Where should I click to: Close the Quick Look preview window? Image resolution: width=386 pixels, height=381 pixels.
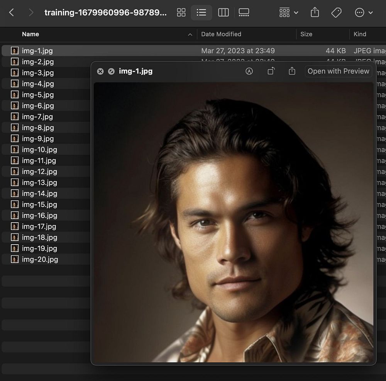(x=100, y=71)
